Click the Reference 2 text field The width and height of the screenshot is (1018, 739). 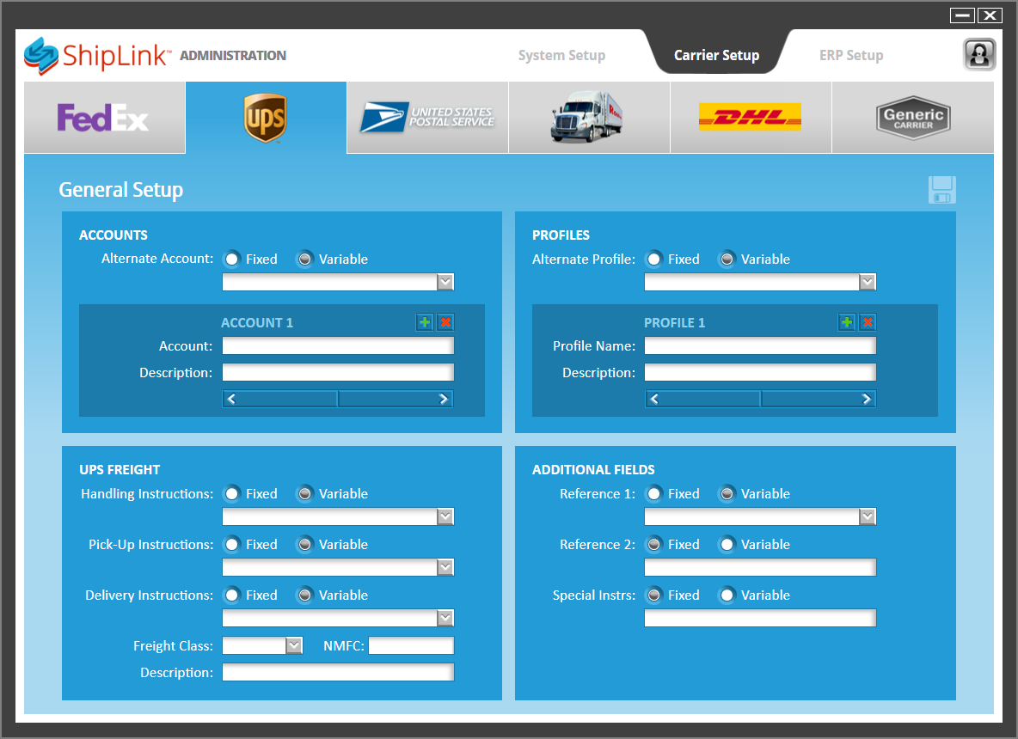point(760,568)
